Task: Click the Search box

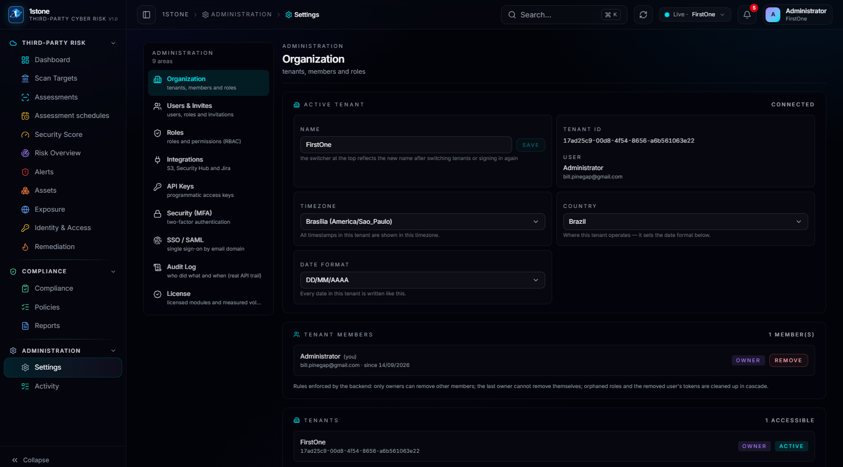Action: tap(564, 15)
